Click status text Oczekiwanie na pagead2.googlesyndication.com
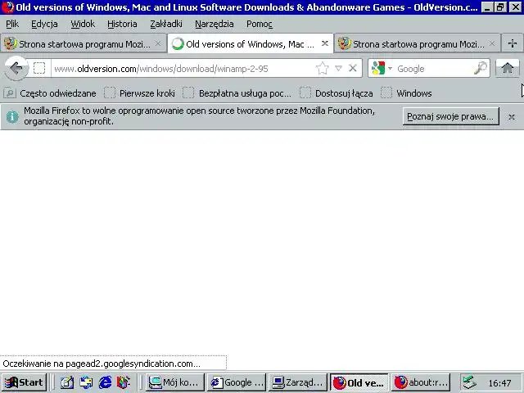The image size is (524, 393). tap(102, 364)
